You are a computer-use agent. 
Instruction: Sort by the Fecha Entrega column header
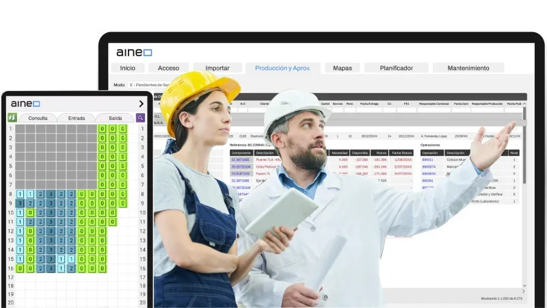(x=369, y=104)
